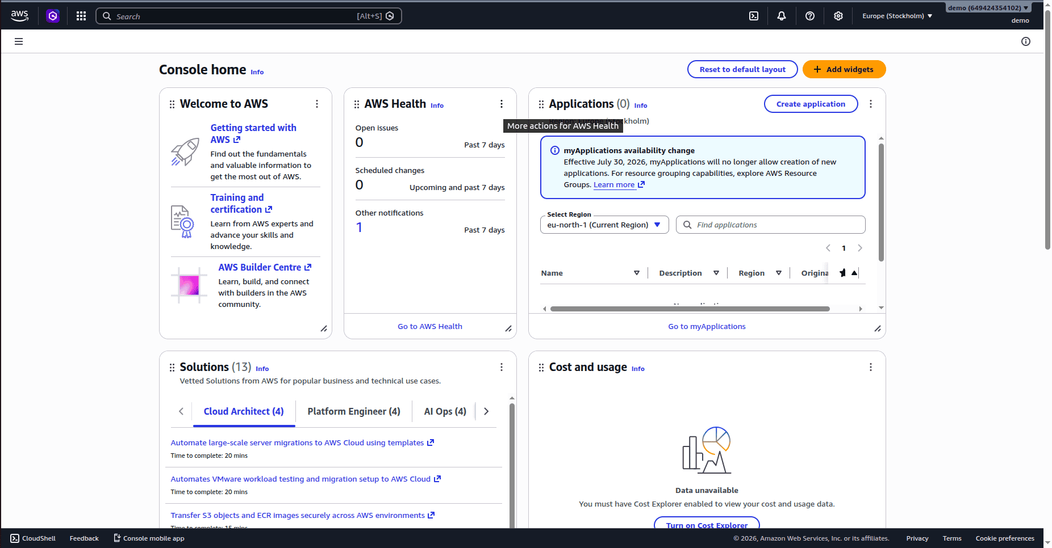Show next Solutions tabs with right chevron
Screen dimensions: 1052x548
click(486, 411)
